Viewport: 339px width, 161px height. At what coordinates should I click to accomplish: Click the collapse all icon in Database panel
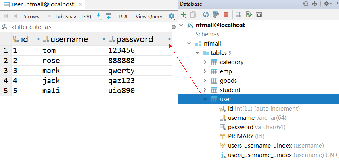point(314,4)
